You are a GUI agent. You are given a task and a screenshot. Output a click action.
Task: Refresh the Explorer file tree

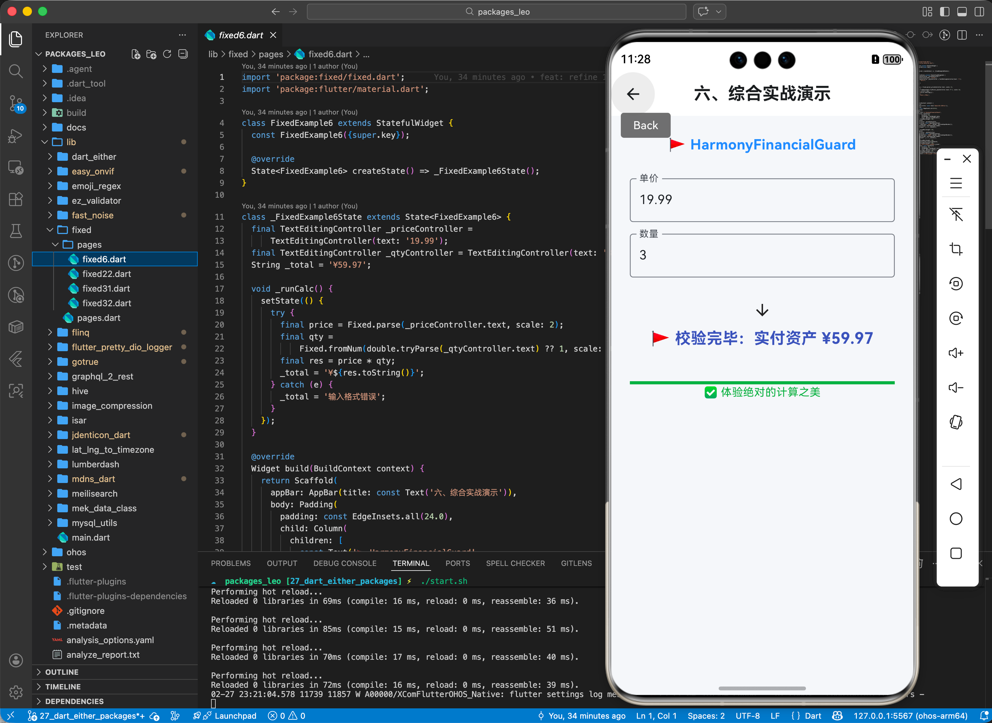pyautogui.click(x=167, y=54)
